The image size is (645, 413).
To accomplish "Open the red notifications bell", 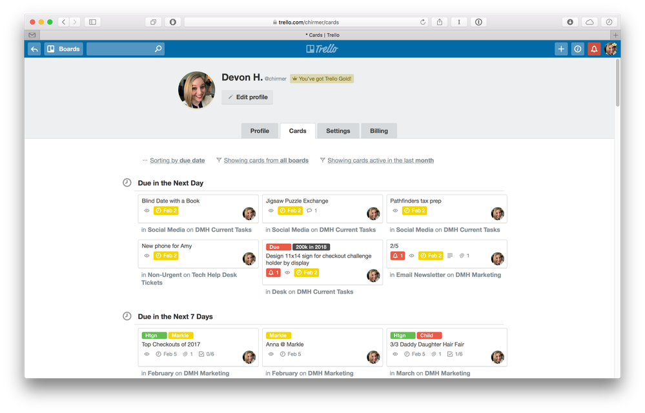I will click(x=594, y=49).
